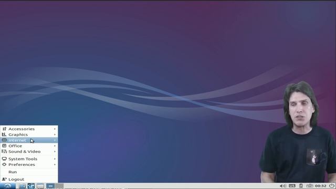336x189 pixels.
Task: Click the US keyboard layout indicator
Action: point(292,186)
